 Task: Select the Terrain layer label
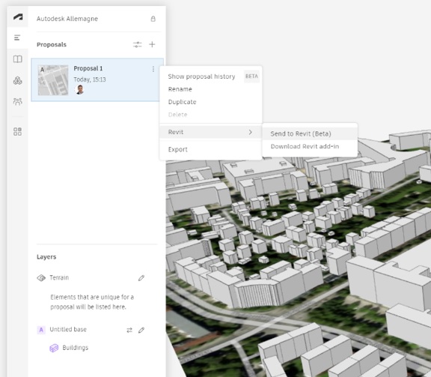pos(59,277)
